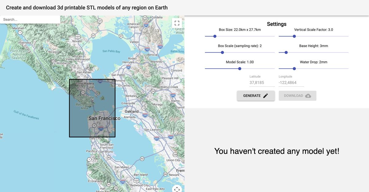Click the San Rafael label
Screen dimensions: 369x192
click(x=84, y=72)
